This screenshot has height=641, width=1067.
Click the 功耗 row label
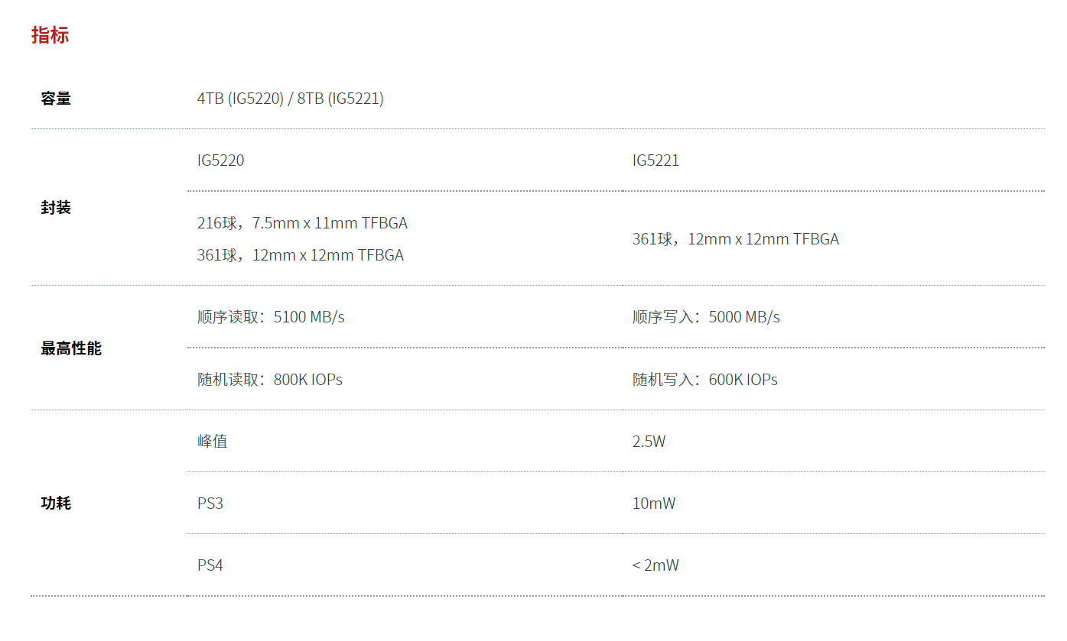(x=56, y=503)
